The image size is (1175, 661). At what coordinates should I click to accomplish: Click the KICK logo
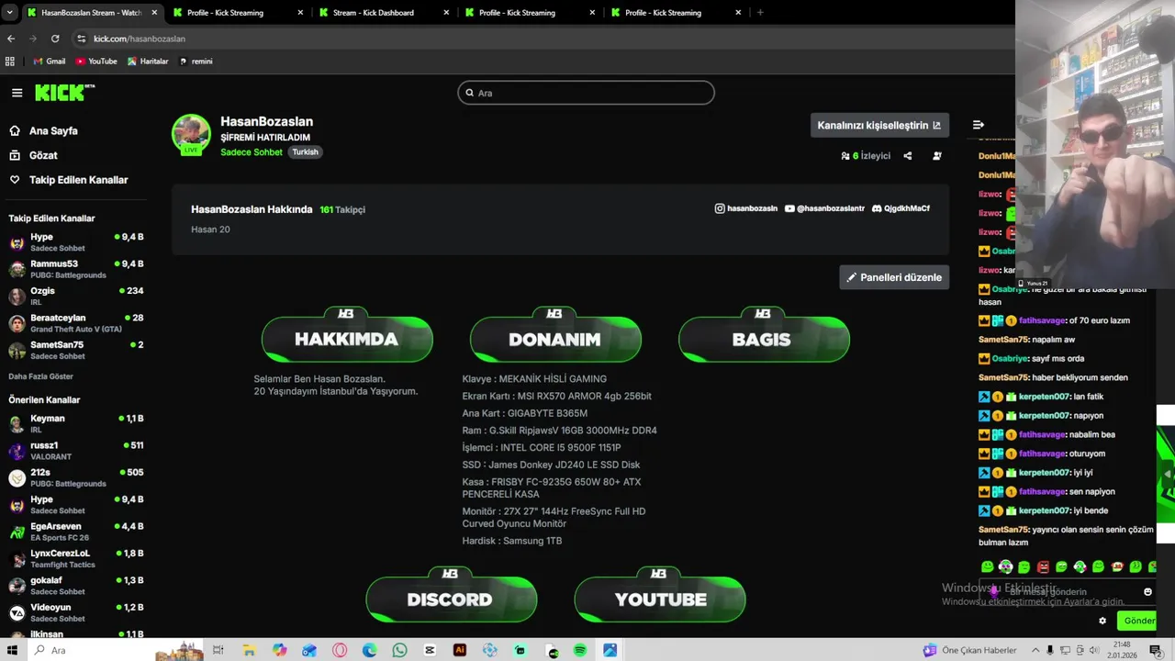tap(64, 93)
